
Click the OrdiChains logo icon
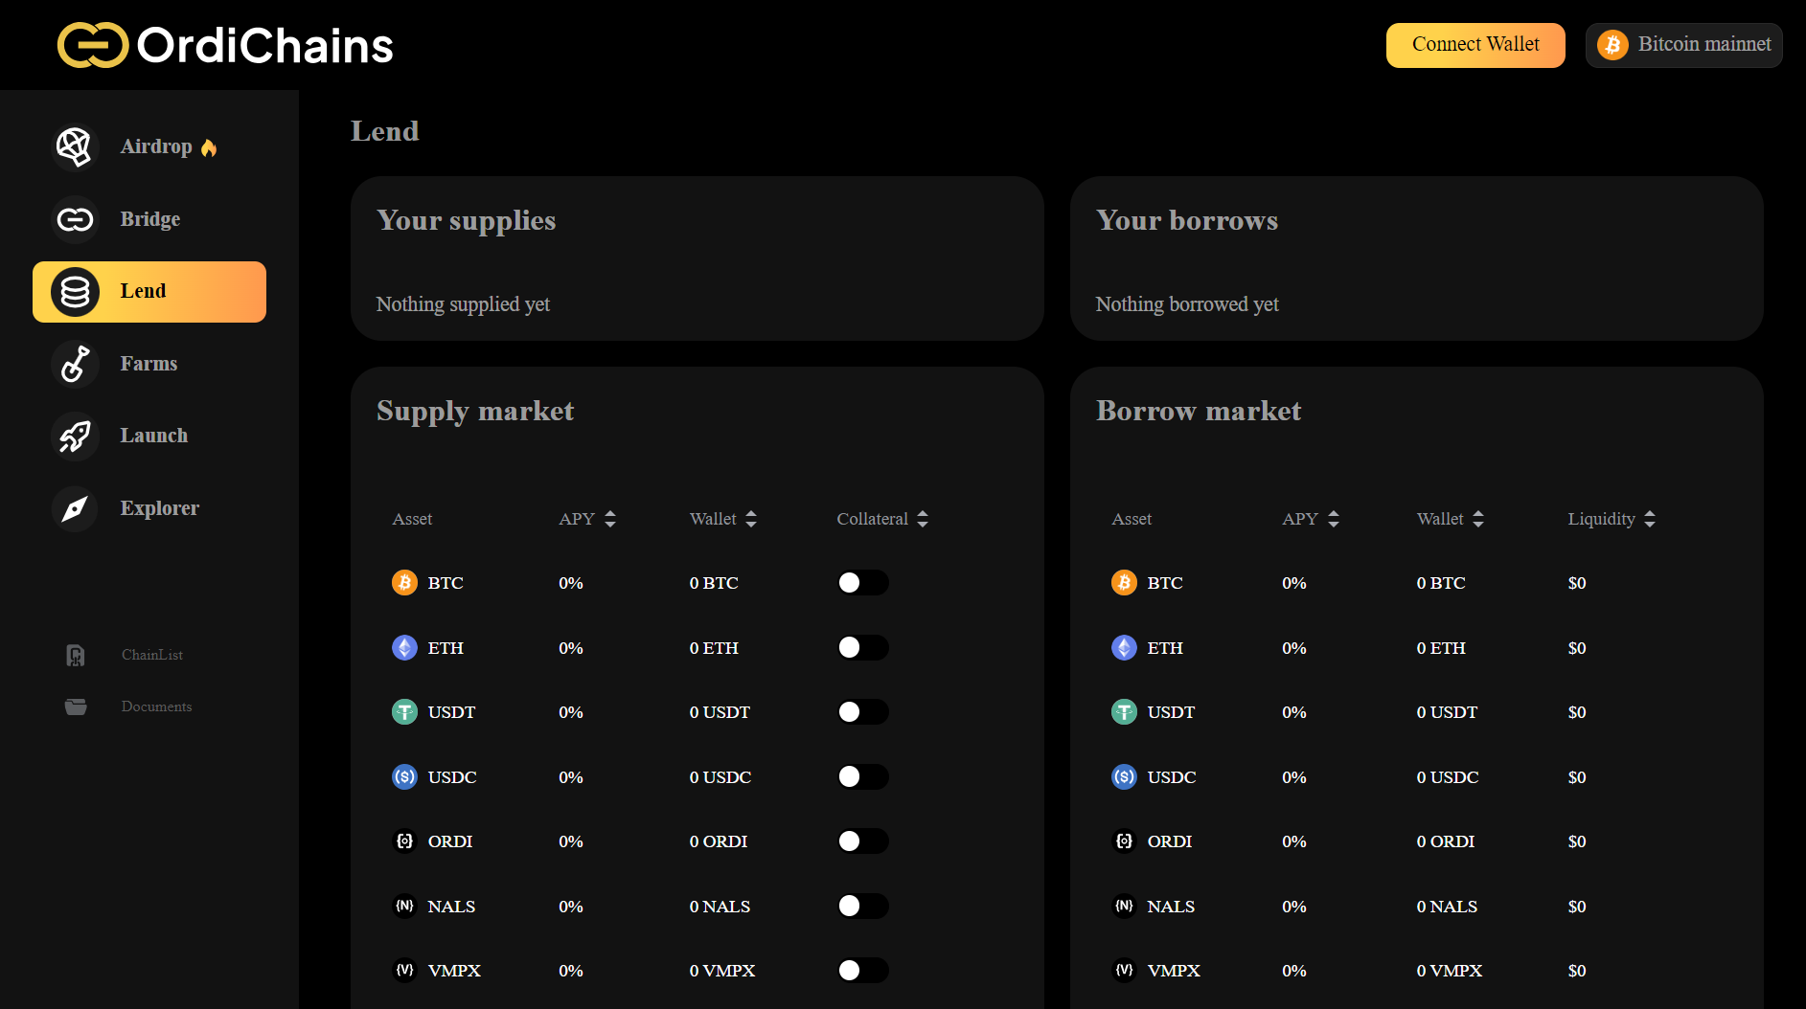93,45
